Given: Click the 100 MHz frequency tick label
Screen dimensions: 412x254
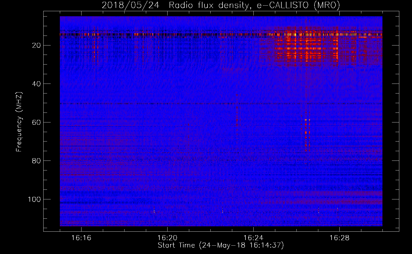Looking at the screenshot, I should pos(34,199).
